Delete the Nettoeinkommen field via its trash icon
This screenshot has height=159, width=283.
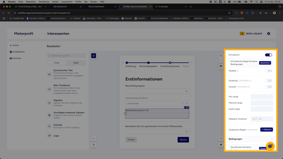point(188,108)
